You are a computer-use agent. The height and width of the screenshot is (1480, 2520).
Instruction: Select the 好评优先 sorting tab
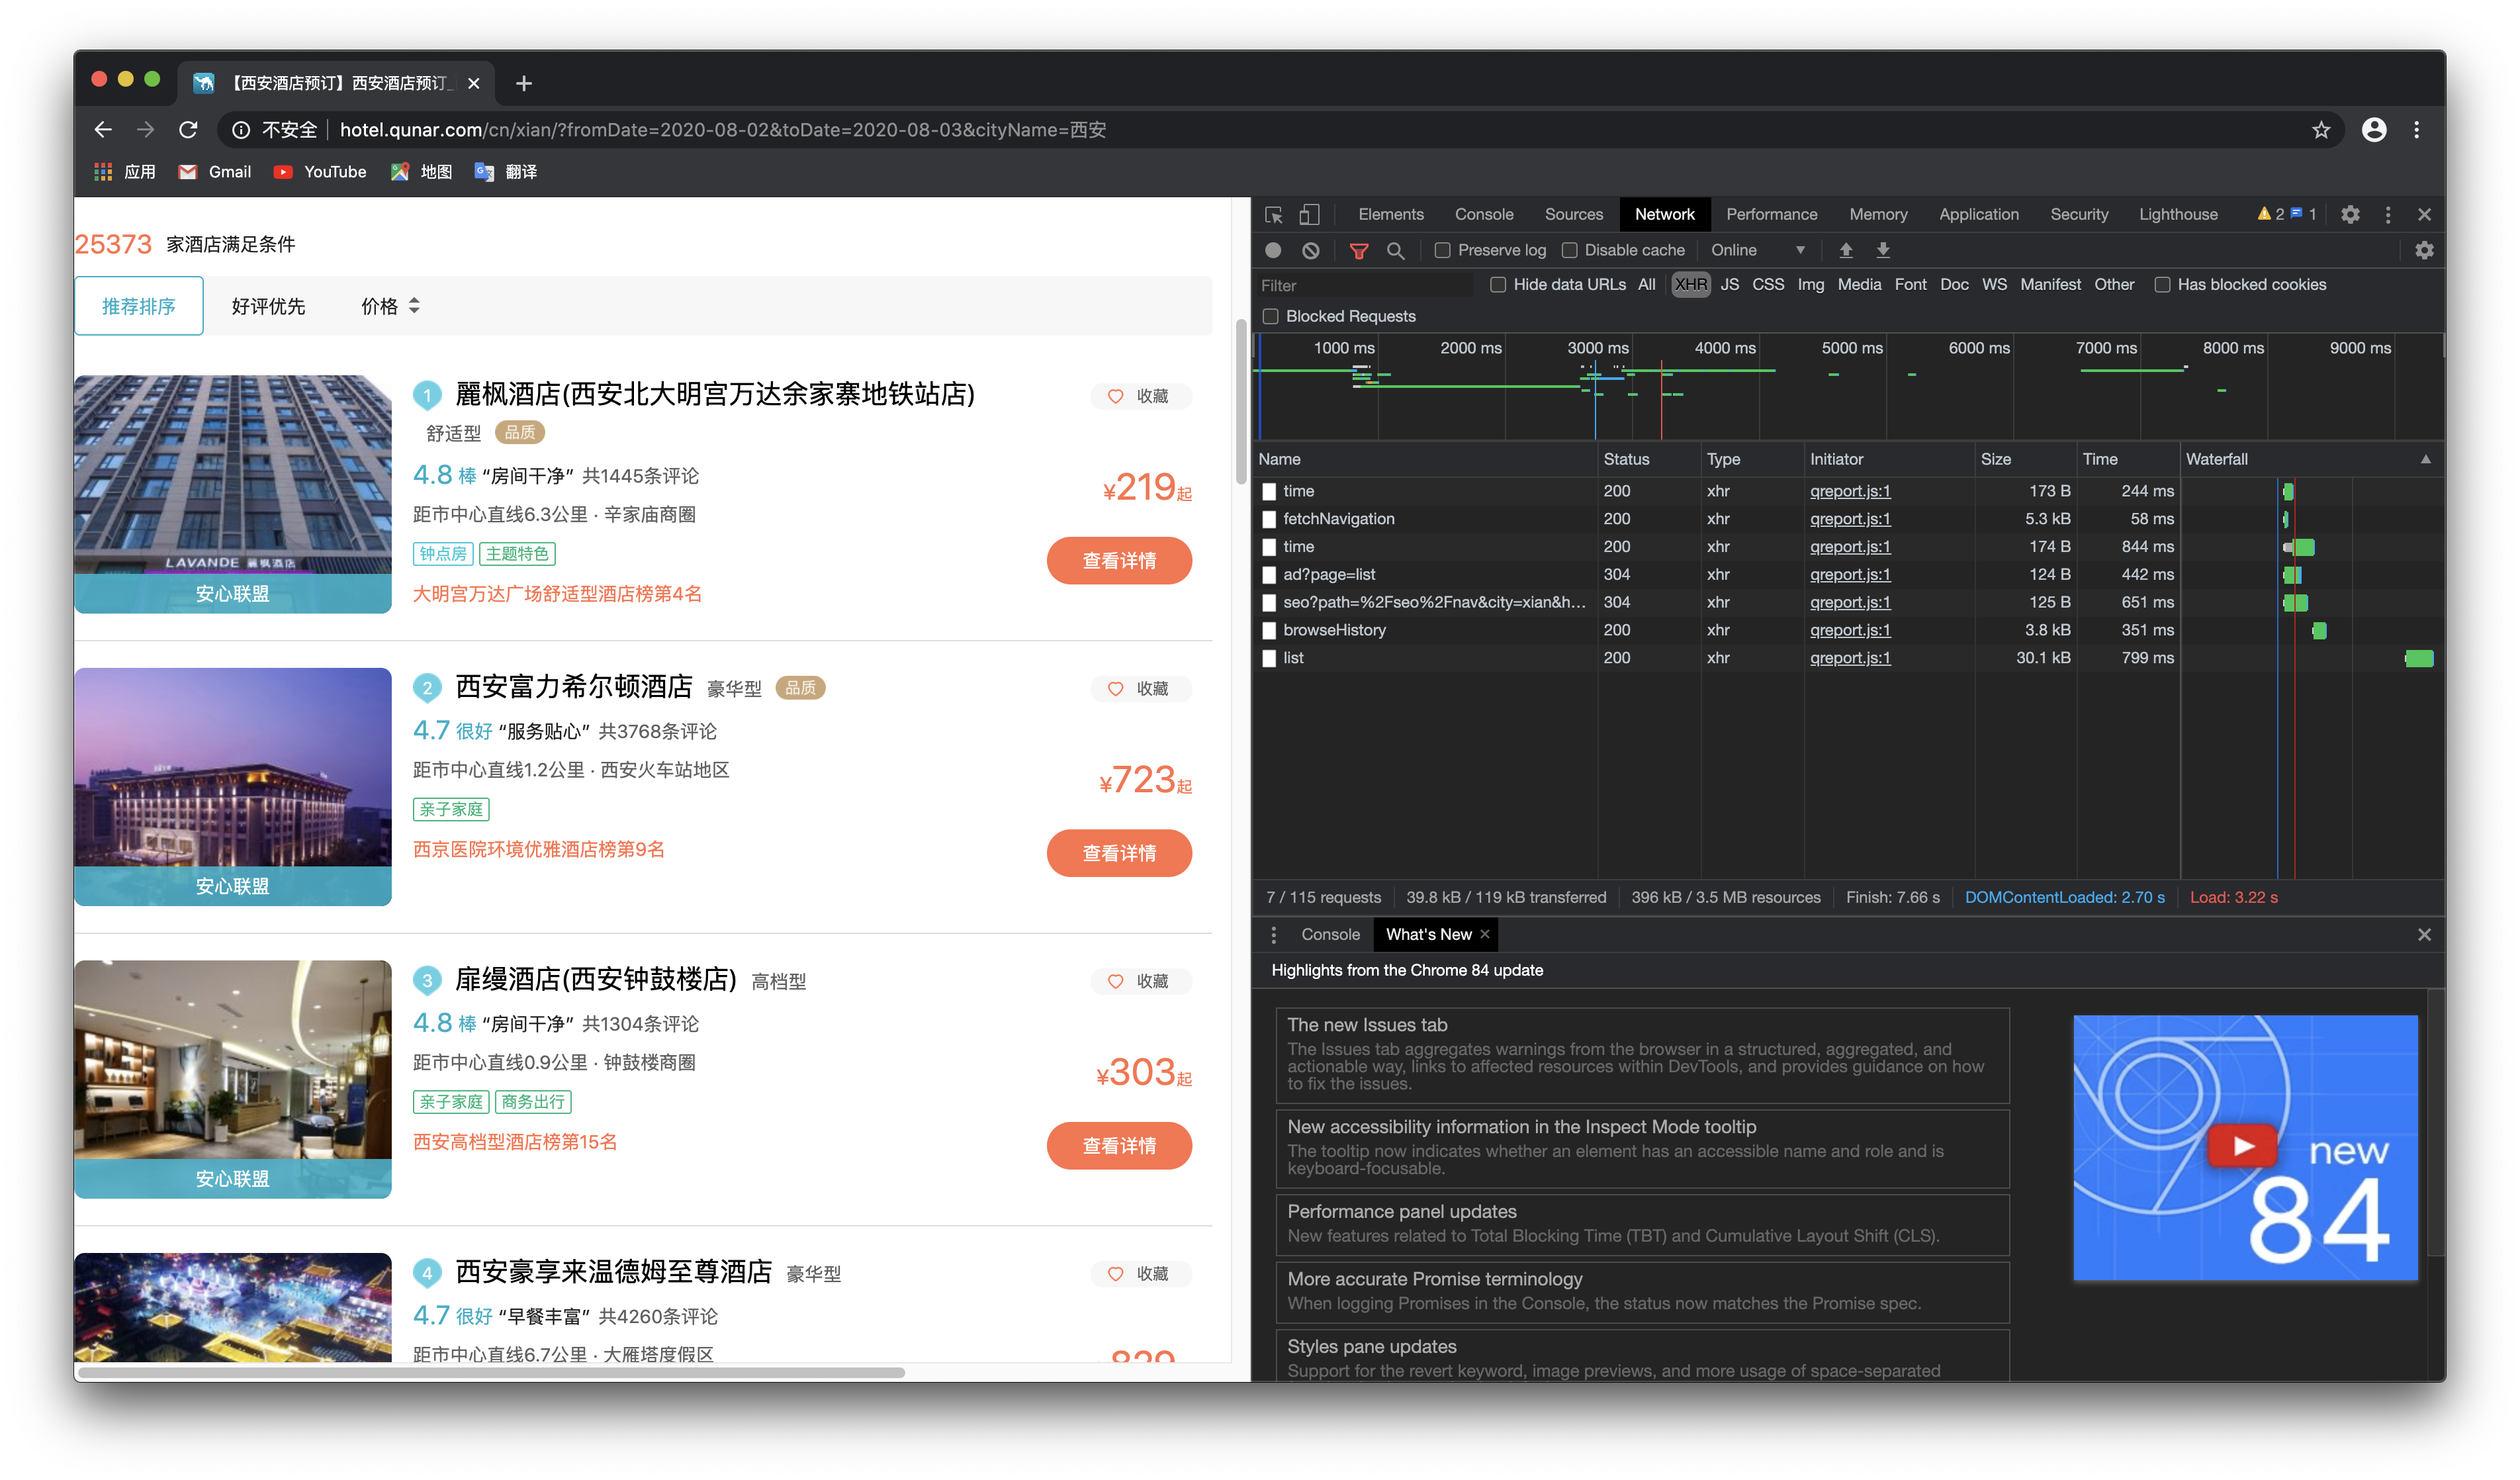268,306
